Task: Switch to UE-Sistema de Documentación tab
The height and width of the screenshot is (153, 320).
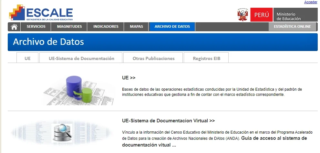Action: click(x=81, y=58)
